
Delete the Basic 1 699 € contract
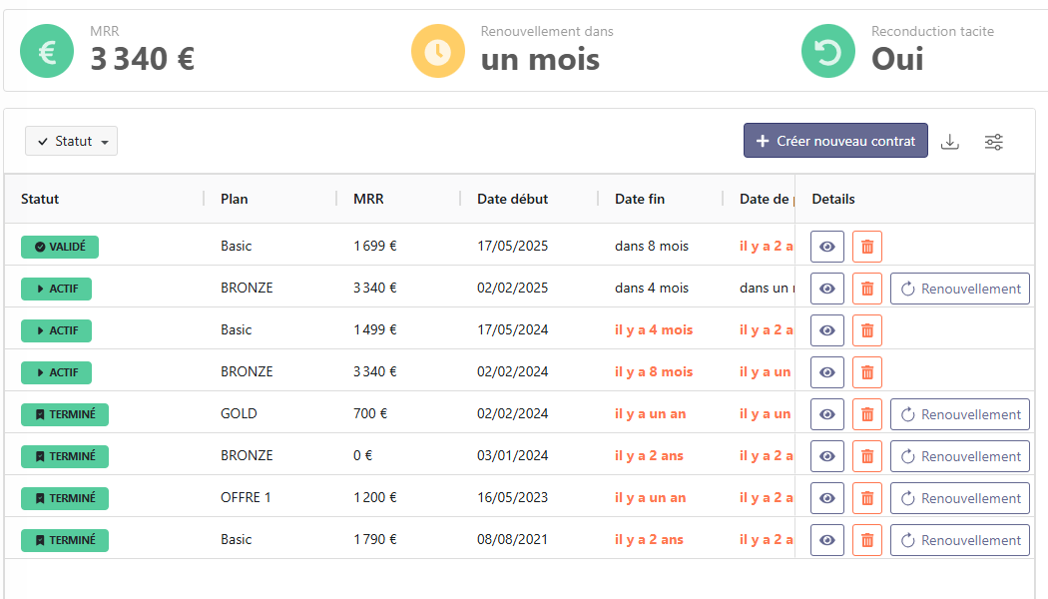click(866, 247)
